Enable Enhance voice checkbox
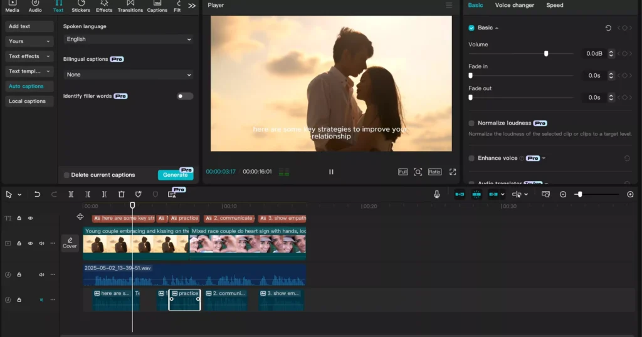The height and width of the screenshot is (337, 642). (x=471, y=158)
